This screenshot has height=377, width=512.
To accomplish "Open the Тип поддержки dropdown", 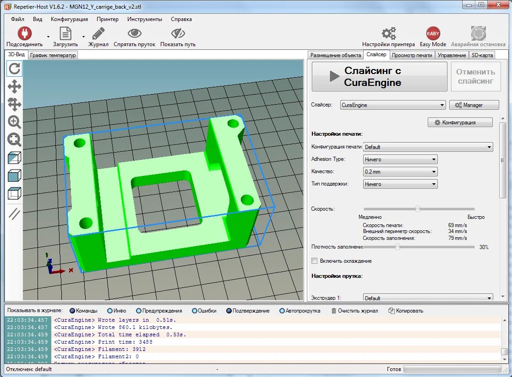I will [400, 184].
